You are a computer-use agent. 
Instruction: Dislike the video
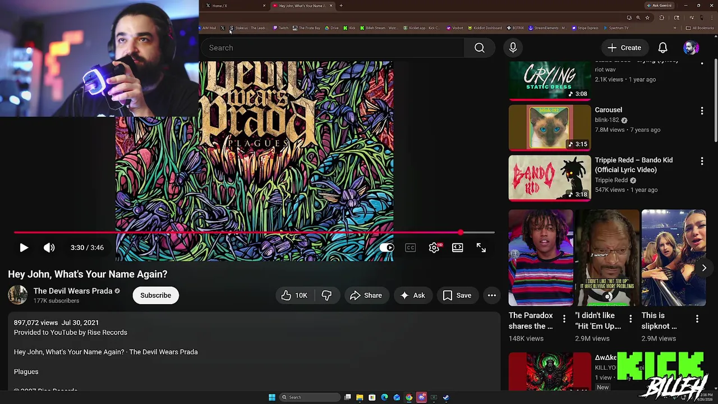pyautogui.click(x=326, y=295)
